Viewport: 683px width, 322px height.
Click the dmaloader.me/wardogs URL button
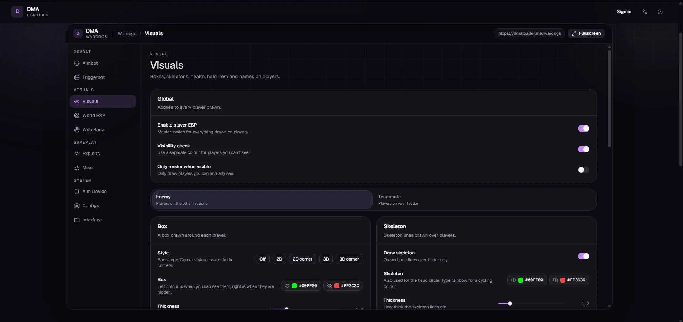530,33
